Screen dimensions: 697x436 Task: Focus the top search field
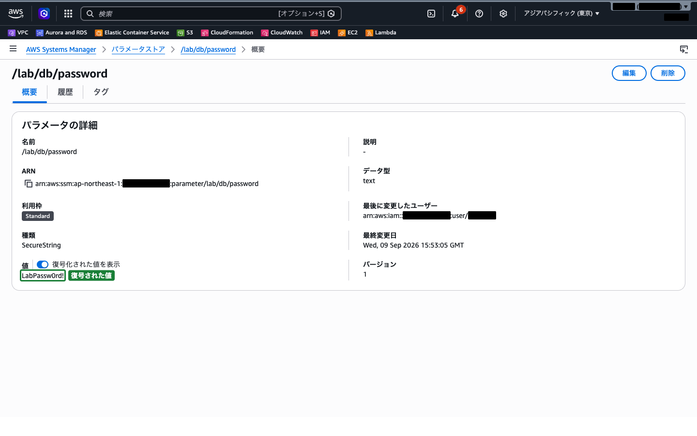click(x=211, y=14)
